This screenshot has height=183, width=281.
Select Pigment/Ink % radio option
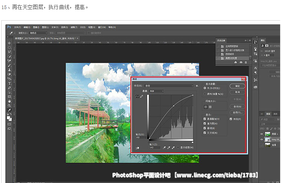[x=205, y=94]
